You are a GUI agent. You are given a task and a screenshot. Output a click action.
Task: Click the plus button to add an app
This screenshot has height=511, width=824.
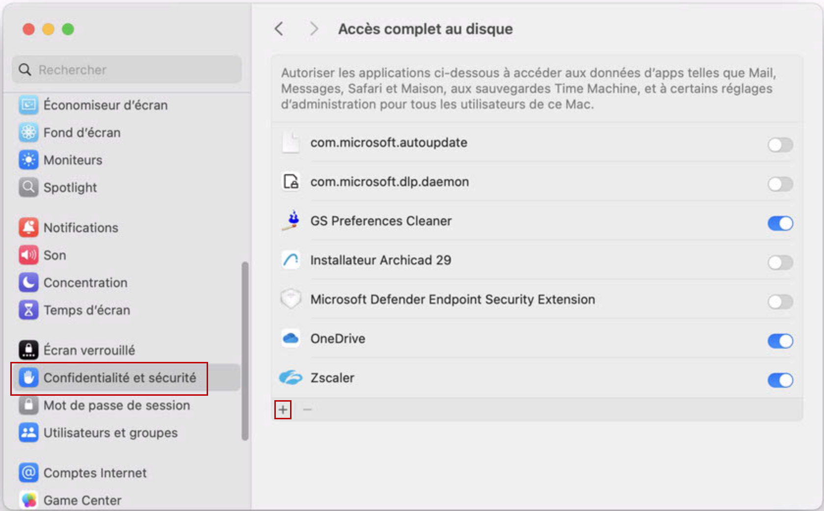coord(283,409)
